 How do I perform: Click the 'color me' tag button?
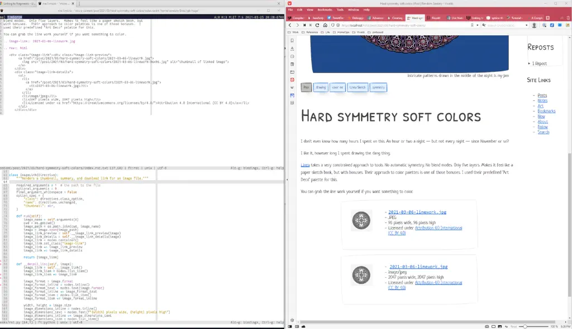coord(337,88)
